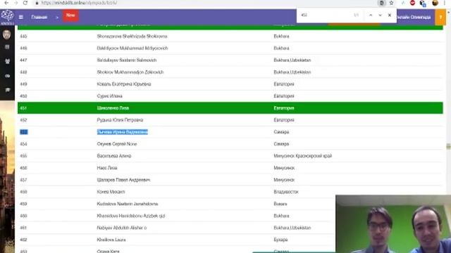Click the page vertical scrollbar thumb
The width and height of the screenshot is (451, 253).
[448, 146]
